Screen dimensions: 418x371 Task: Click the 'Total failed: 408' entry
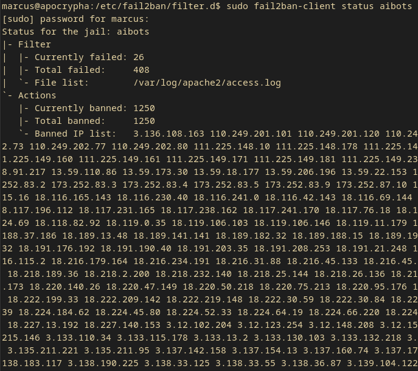pos(92,70)
